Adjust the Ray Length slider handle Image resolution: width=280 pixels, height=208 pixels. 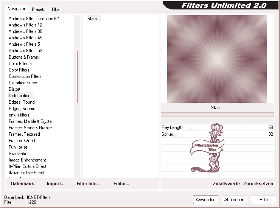(191, 129)
